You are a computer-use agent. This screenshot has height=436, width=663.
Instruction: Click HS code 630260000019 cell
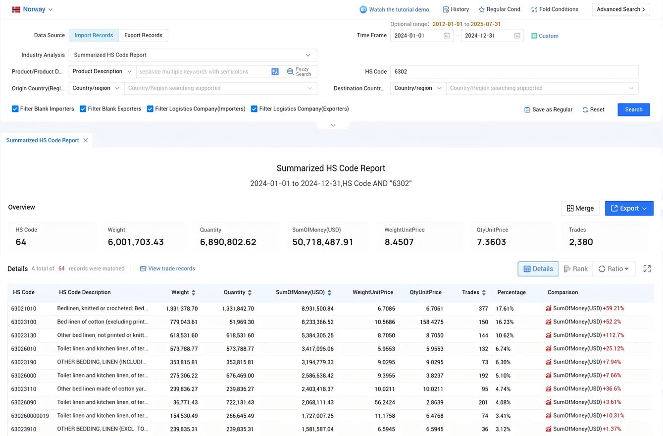pos(30,416)
